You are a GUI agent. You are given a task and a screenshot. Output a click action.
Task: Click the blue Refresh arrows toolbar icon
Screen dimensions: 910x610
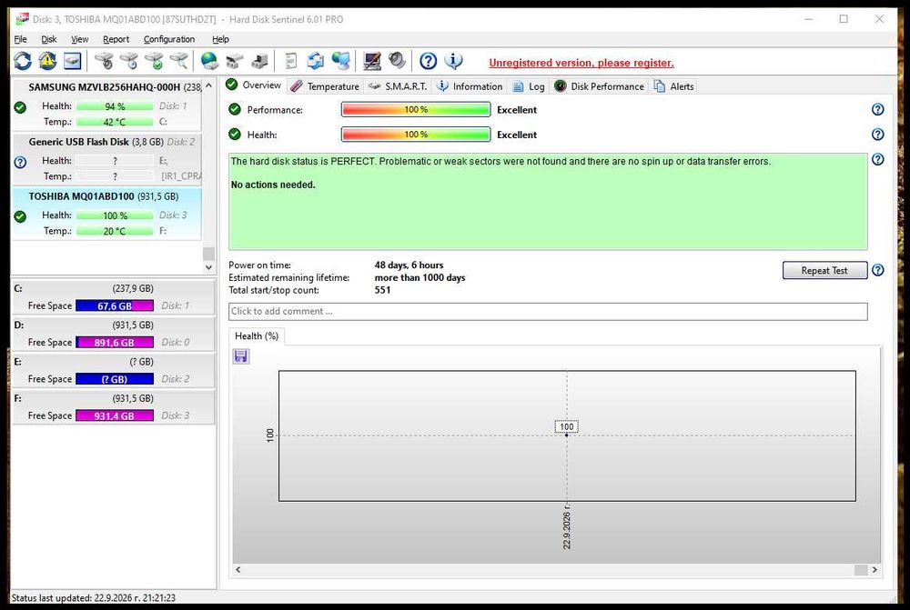pos(23,61)
